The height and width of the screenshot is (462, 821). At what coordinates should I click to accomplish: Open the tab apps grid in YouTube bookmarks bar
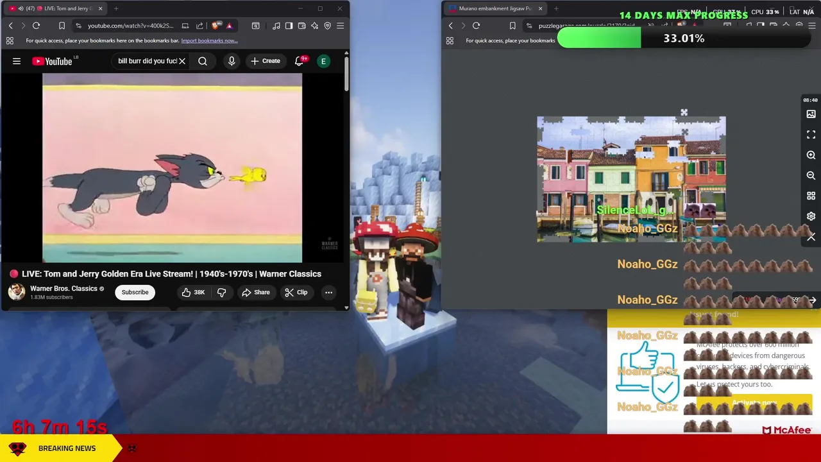click(10, 40)
